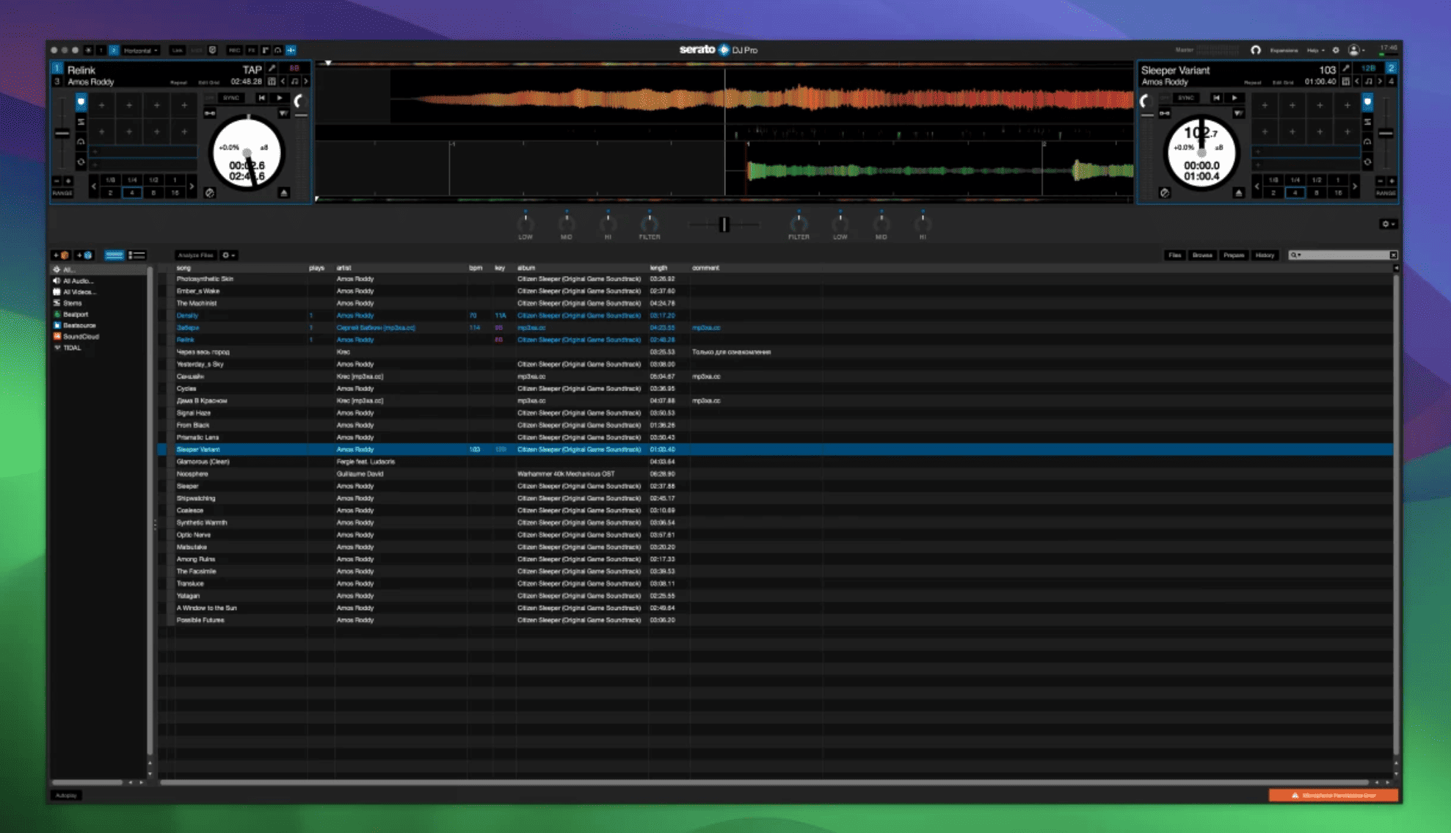Click the edit wrench icon on Relink deck
The height and width of the screenshot is (833, 1451).
point(272,69)
